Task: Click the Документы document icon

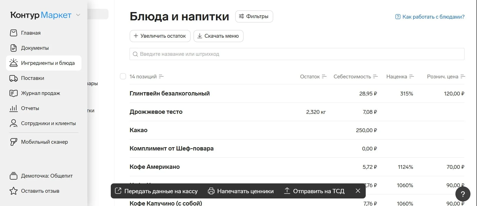Action: click(14, 48)
